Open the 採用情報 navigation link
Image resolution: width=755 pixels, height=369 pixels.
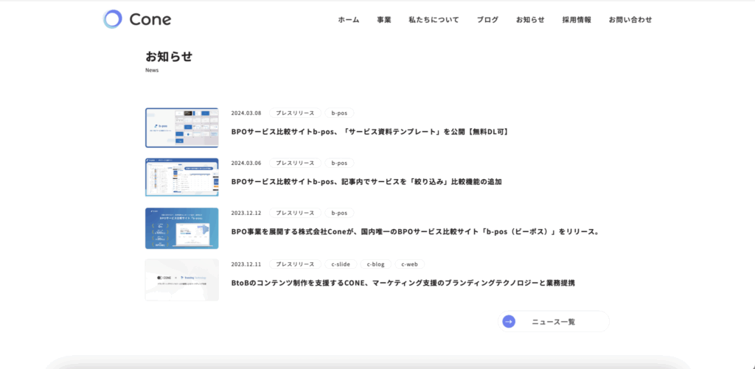click(x=577, y=20)
